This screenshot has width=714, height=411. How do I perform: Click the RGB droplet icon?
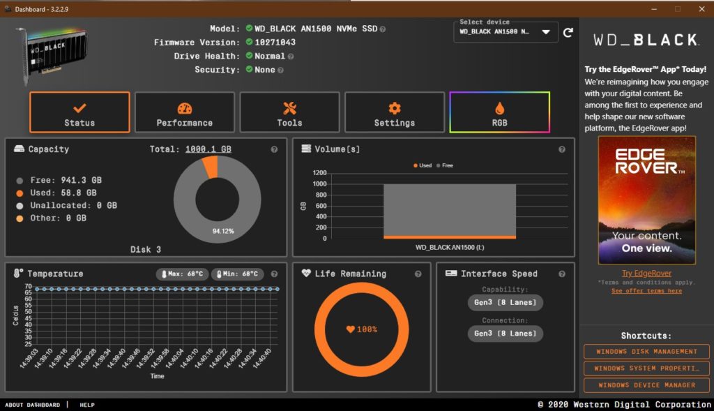click(x=499, y=108)
